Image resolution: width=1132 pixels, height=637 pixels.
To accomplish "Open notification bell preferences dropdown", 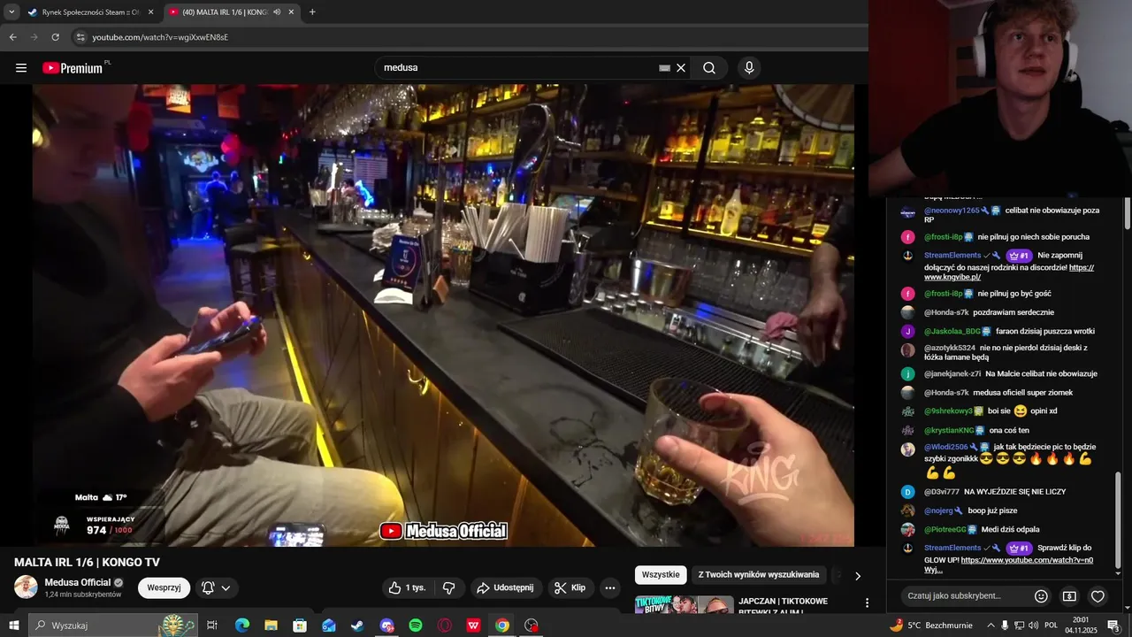I will point(217,587).
